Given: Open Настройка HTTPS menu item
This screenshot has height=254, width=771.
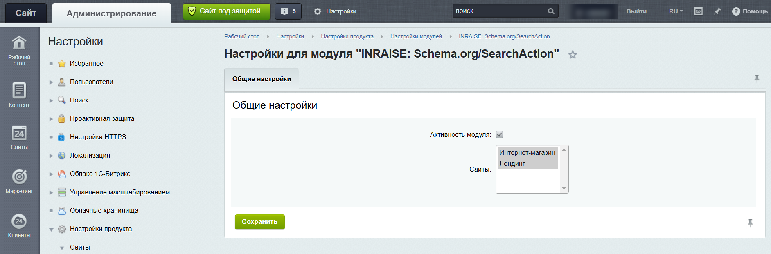Looking at the screenshot, I should click(98, 137).
